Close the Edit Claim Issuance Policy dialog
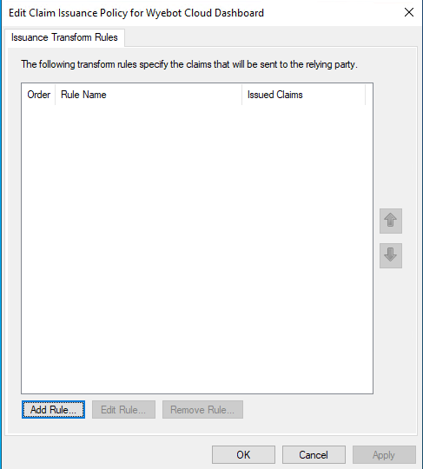 coord(409,12)
